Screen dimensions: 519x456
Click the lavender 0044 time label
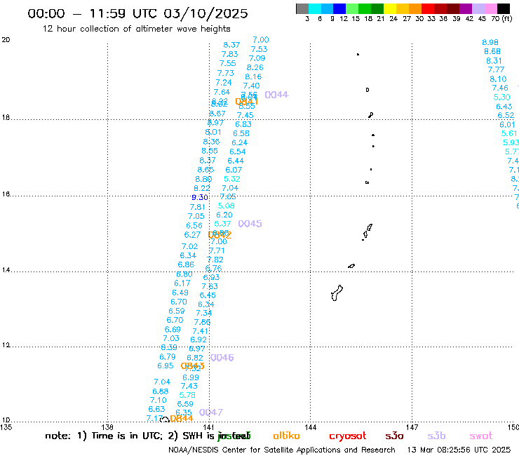coord(277,95)
